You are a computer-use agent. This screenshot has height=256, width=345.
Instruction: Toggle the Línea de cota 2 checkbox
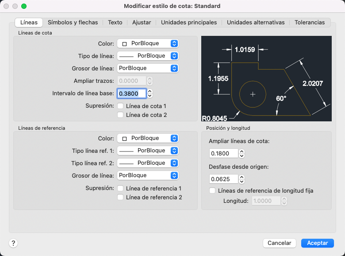[x=120, y=115]
